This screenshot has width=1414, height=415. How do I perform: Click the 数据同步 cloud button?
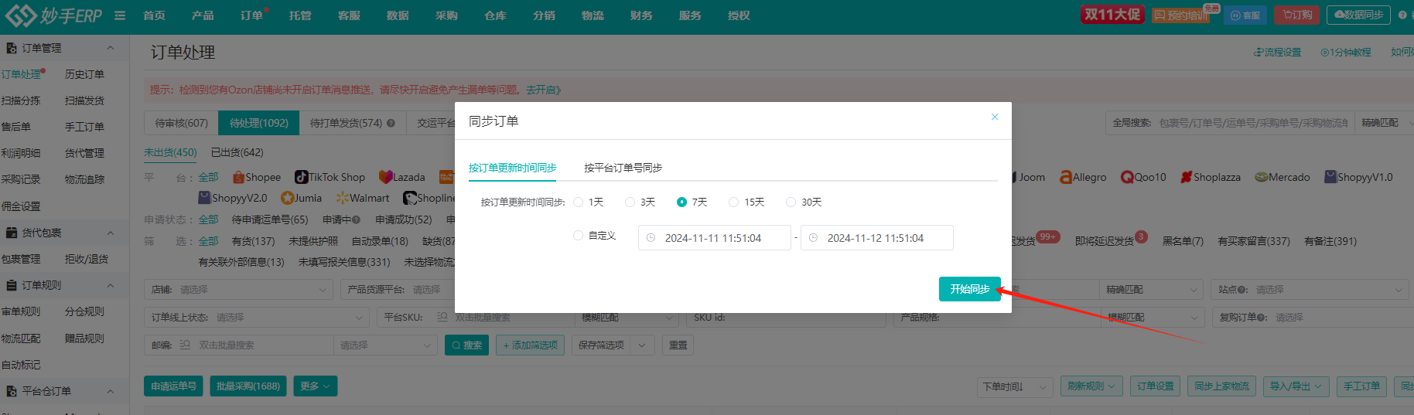tap(1358, 15)
